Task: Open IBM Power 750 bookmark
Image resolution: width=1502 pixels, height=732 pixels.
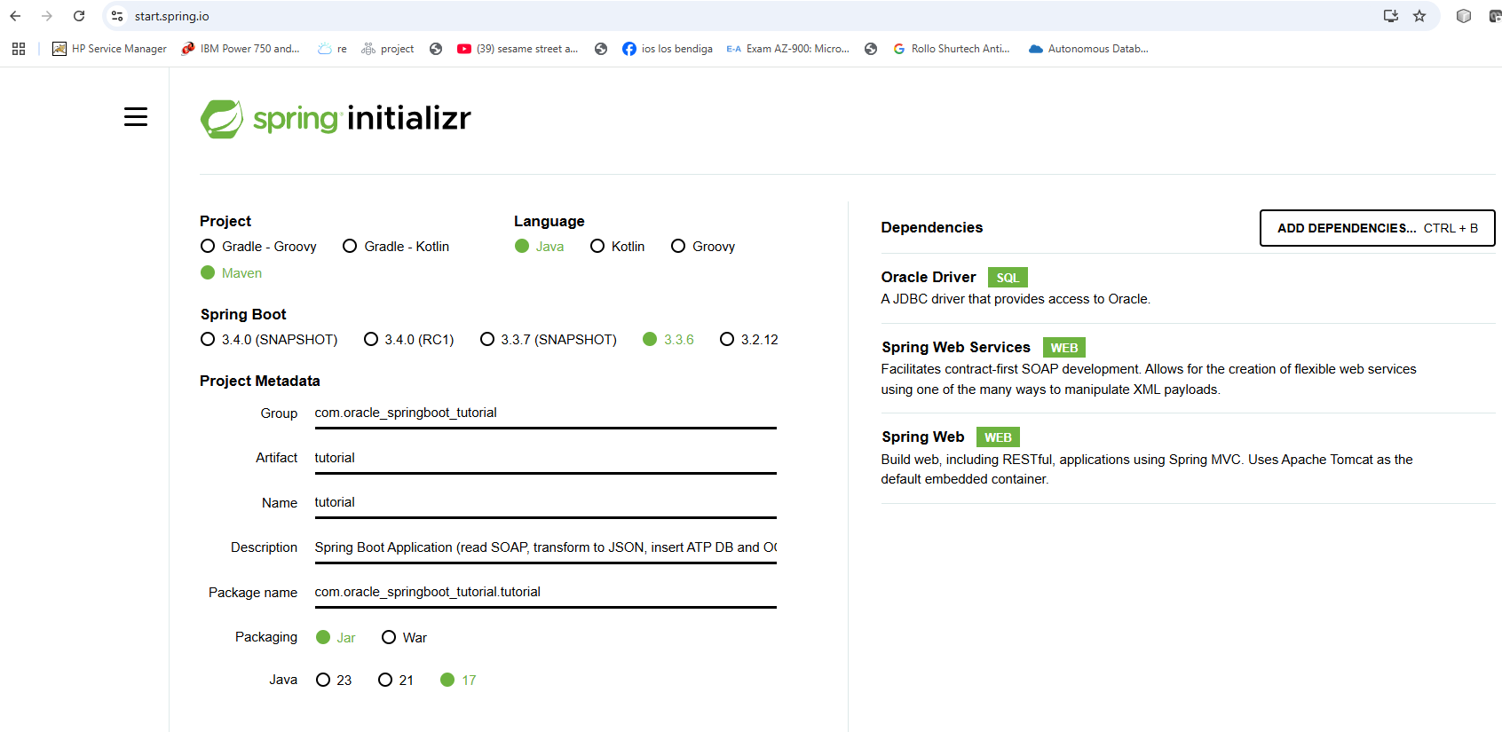Action: tap(241, 49)
